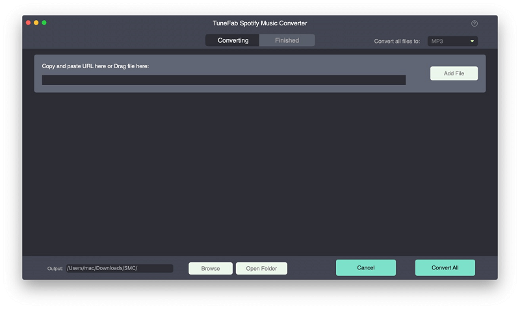Click the Open Folder button

tap(261, 268)
